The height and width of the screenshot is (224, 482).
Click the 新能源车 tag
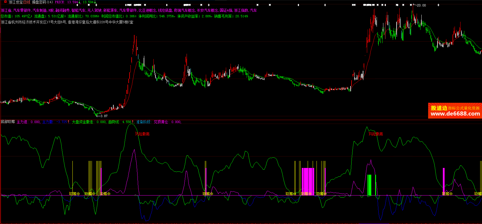(x=110, y=10)
